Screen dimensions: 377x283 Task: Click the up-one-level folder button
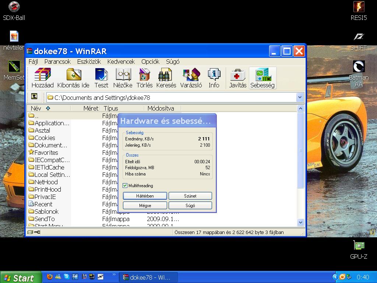click(34, 97)
